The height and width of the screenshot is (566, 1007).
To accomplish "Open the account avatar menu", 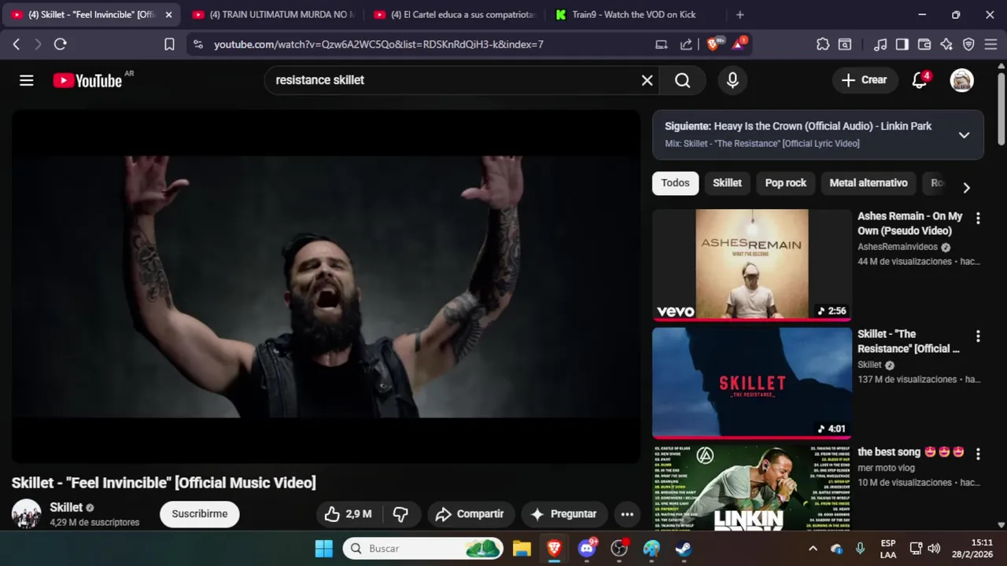I will [961, 80].
